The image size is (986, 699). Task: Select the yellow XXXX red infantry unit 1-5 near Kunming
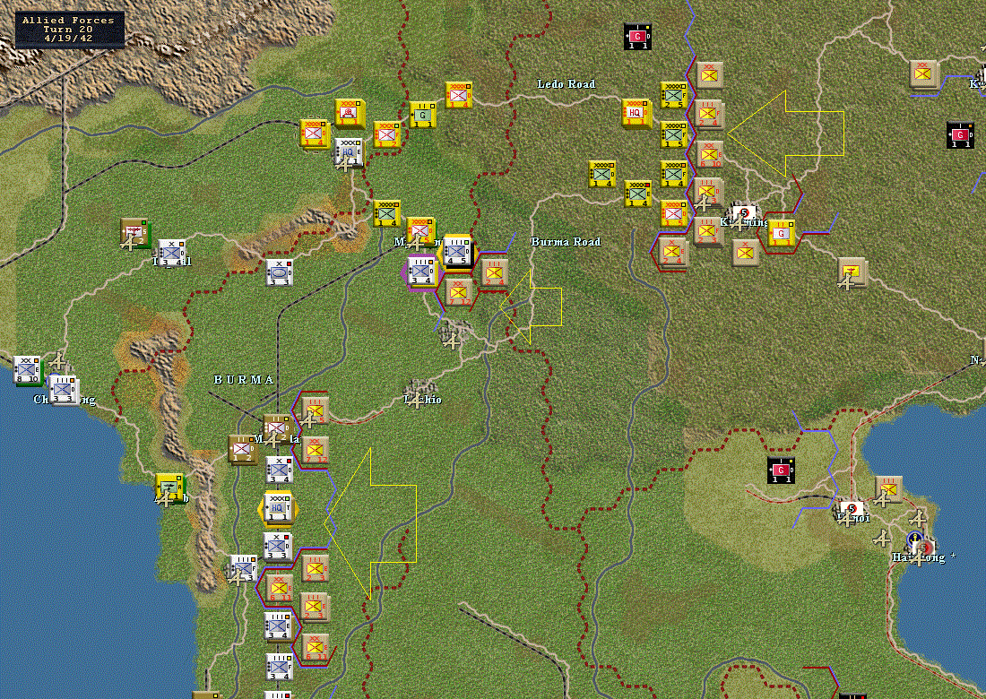673,213
